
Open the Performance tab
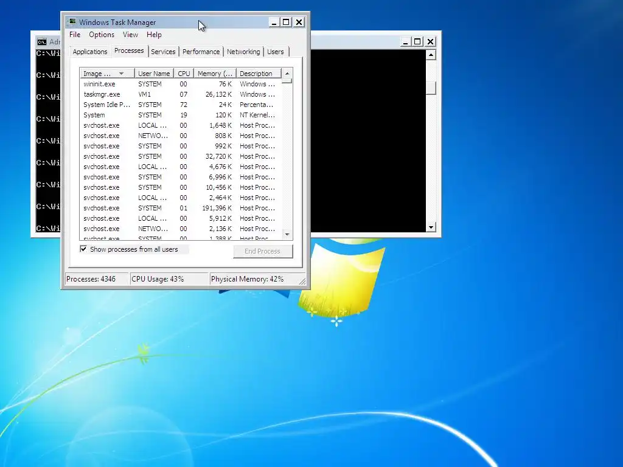click(201, 52)
